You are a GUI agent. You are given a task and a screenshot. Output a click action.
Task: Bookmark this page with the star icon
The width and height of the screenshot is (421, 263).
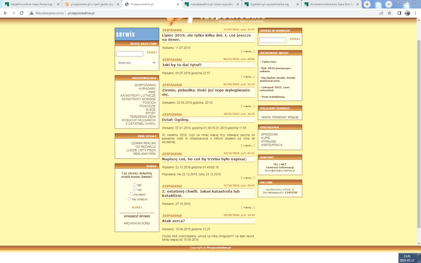click(389, 13)
